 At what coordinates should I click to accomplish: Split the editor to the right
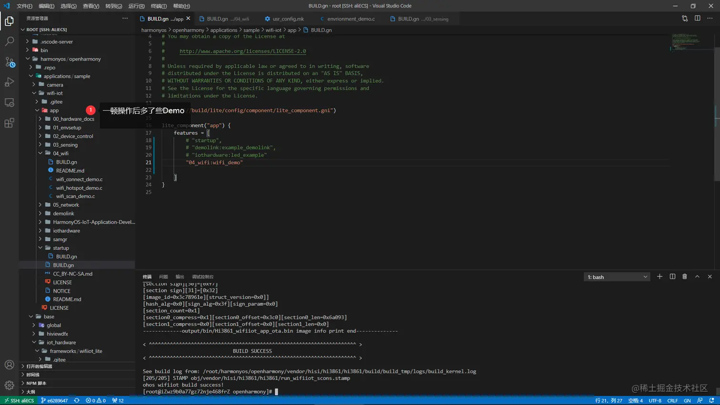(x=698, y=19)
